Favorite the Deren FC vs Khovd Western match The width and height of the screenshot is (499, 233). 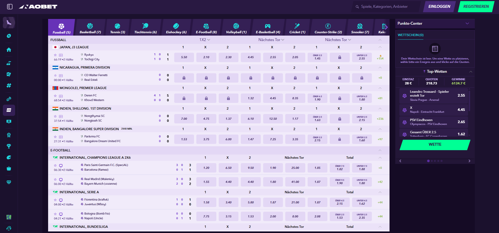[55, 96]
